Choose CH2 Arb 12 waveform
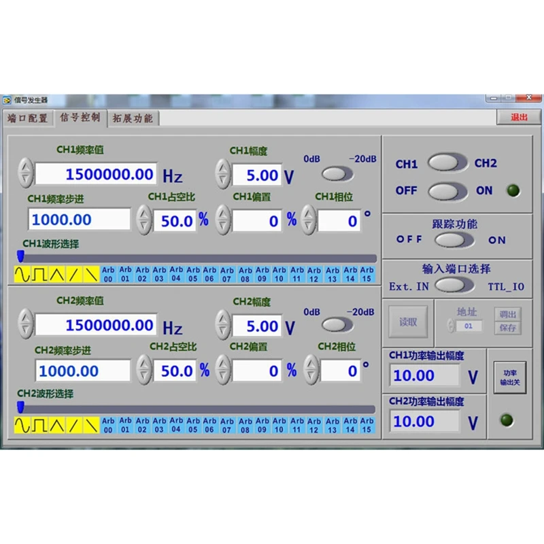This screenshot has width=544, height=544. pyautogui.click(x=314, y=425)
